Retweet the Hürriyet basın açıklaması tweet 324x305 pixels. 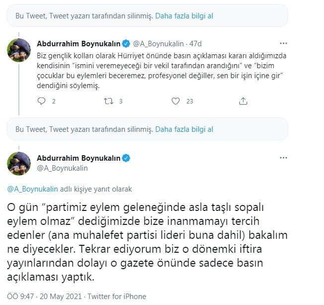click(108, 101)
